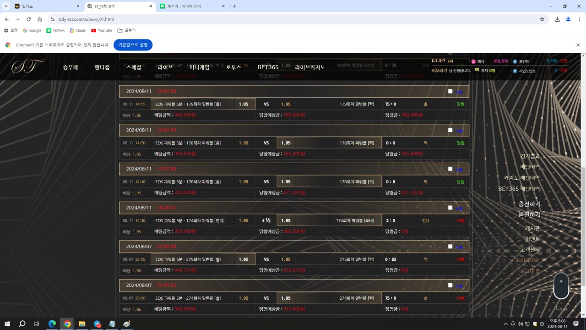
Task: Go to the browser home page icon
Action: click(40, 19)
